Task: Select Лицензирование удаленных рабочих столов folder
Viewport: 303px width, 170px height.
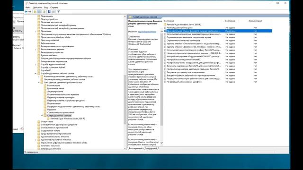Action: pyautogui.click(x=64, y=79)
